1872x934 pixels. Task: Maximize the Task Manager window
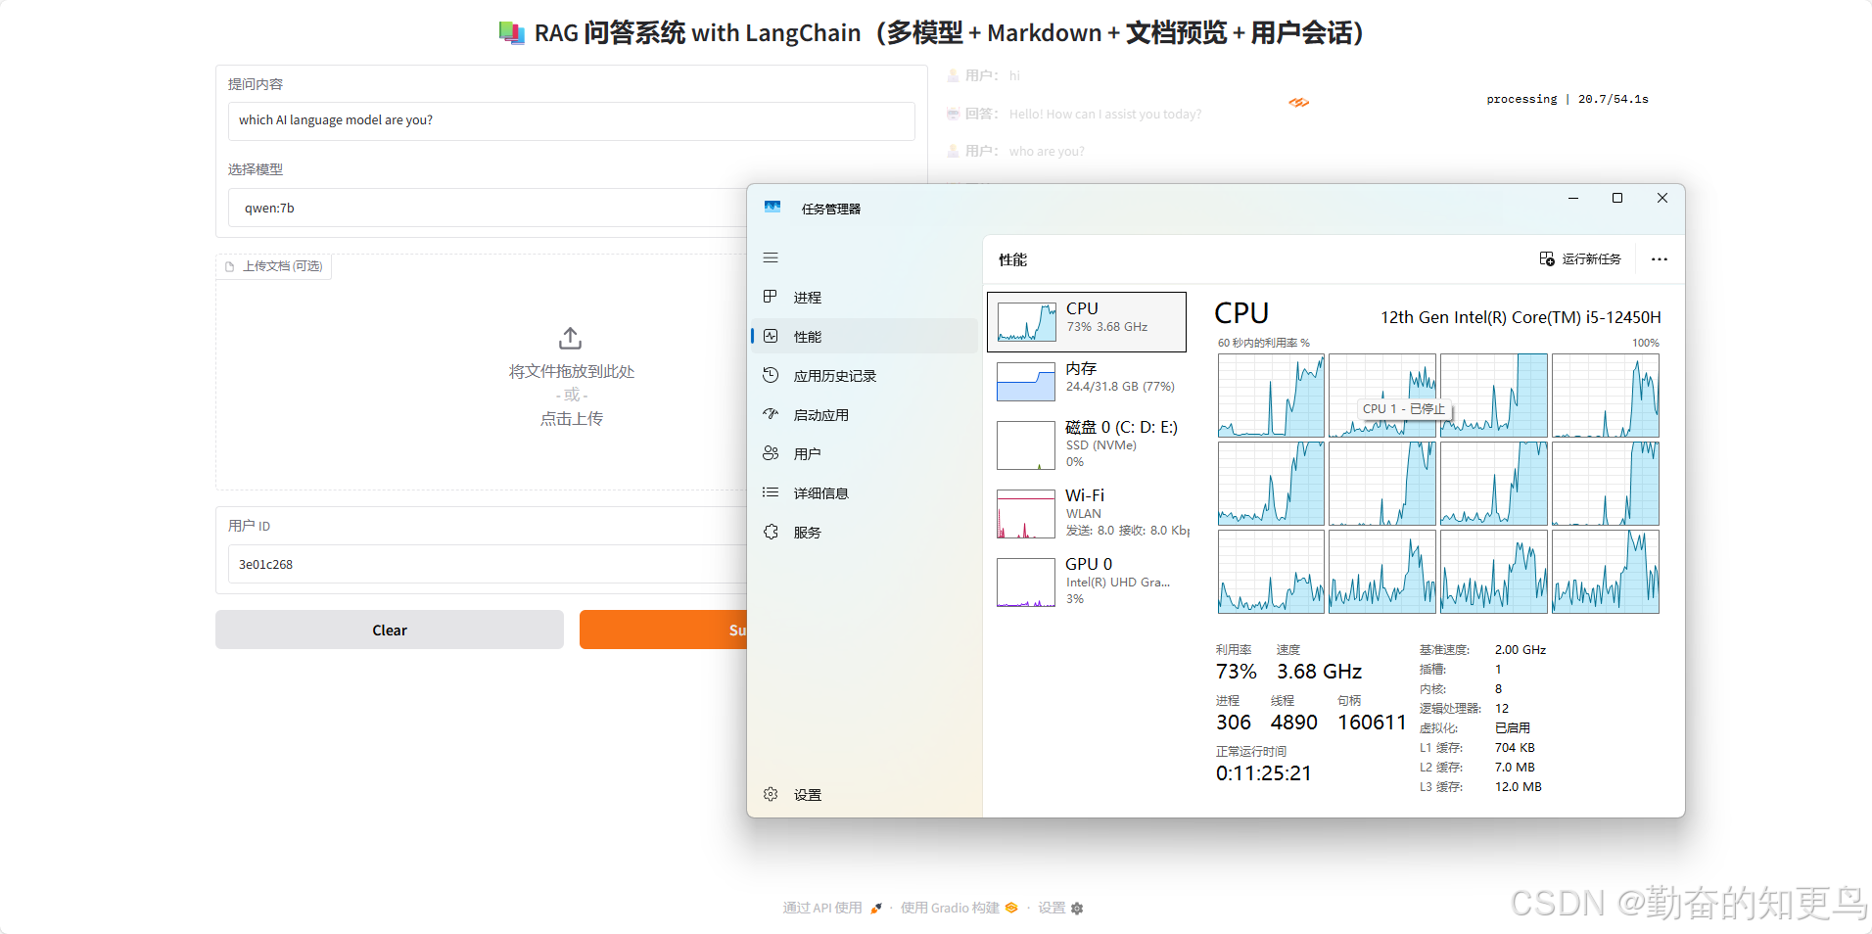1617,198
